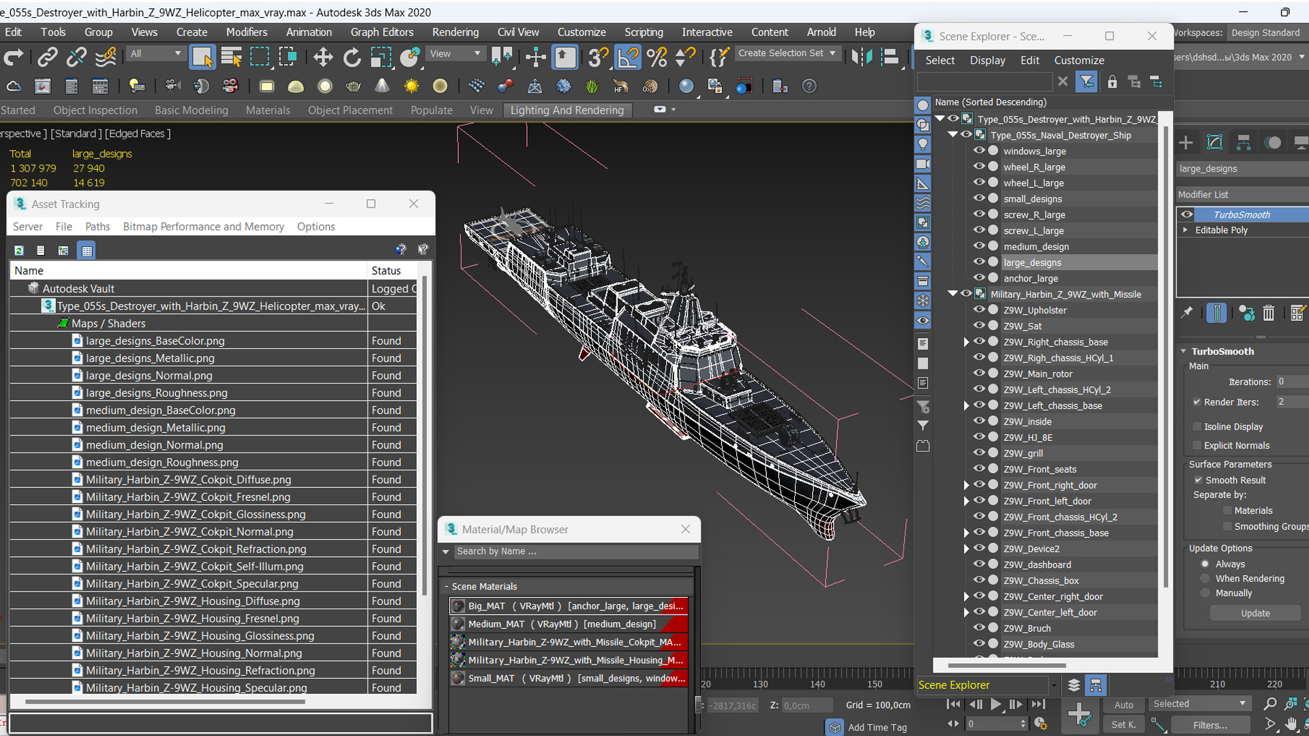This screenshot has width=1309, height=736.
Task: Click the Mirror tool icon
Action: click(x=862, y=57)
